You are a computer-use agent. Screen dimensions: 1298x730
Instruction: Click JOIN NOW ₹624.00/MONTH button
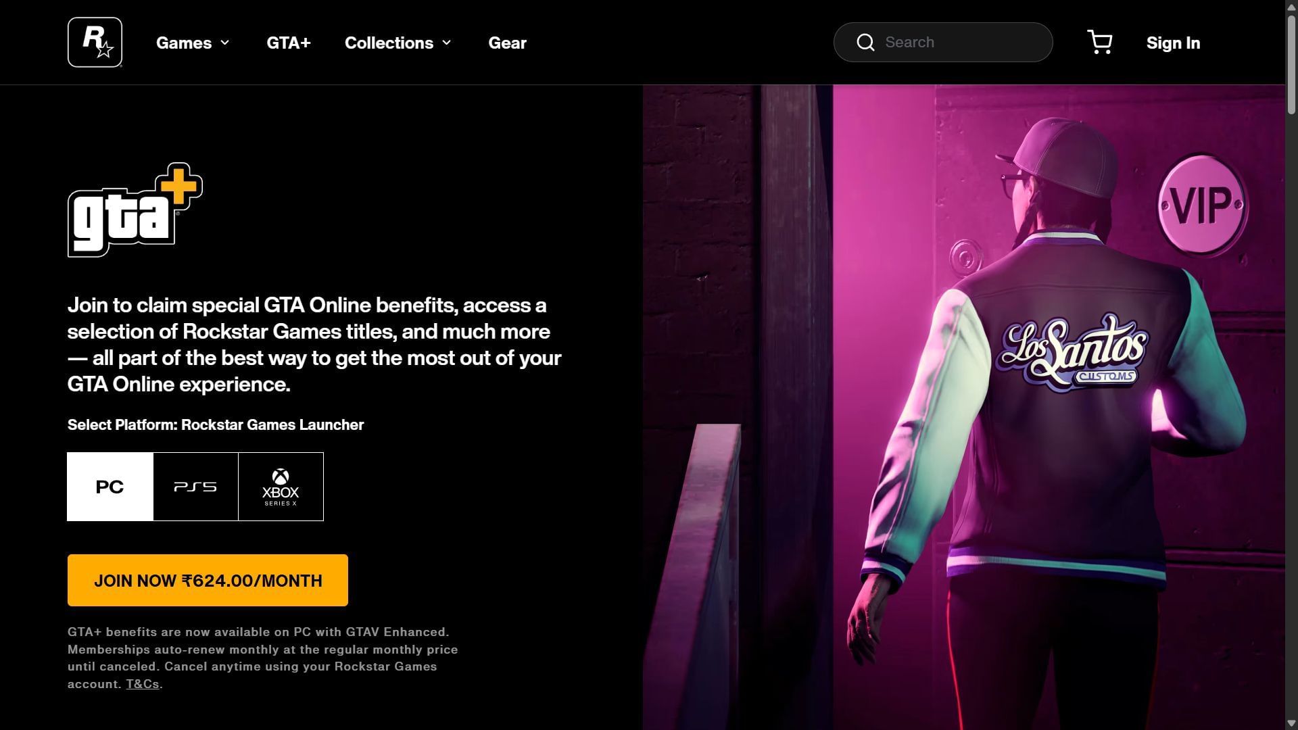(x=208, y=580)
